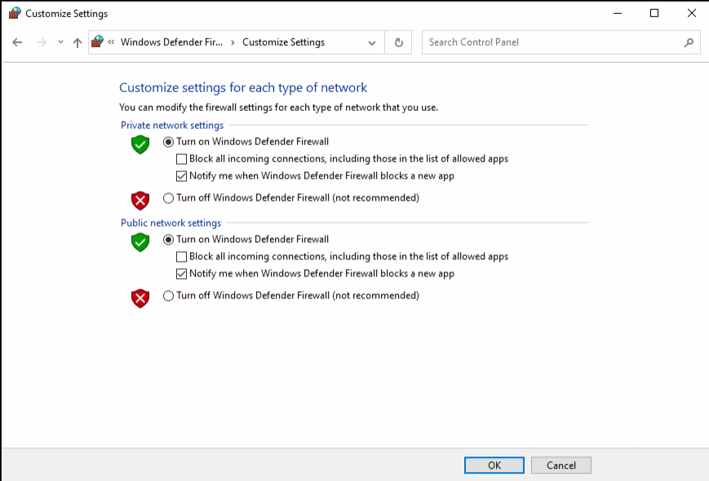Close the Customize Settings window
The height and width of the screenshot is (481, 709).
(x=691, y=13)
